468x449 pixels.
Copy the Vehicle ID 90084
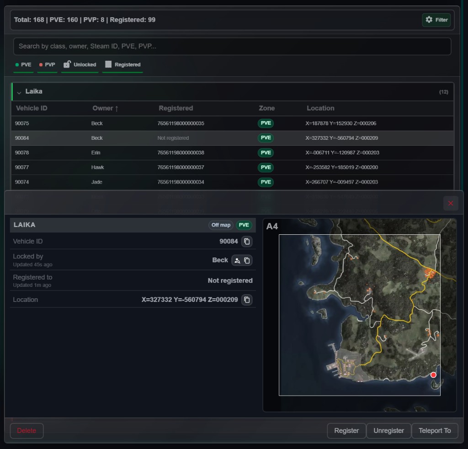click(x=247, y=241)
